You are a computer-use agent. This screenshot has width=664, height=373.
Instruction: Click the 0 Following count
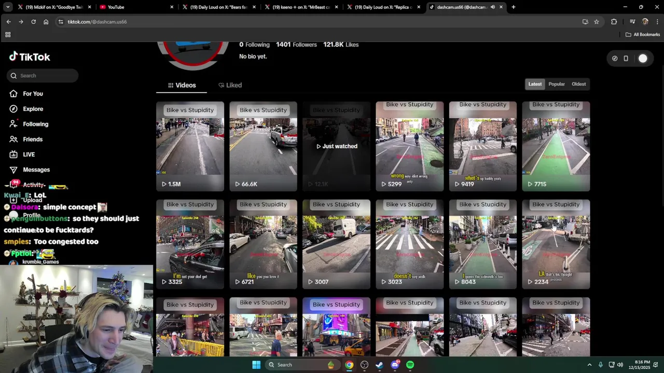click(254, 45)
